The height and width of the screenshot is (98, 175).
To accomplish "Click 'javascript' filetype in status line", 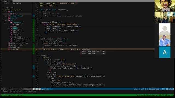I will click(x=154, y=89).
